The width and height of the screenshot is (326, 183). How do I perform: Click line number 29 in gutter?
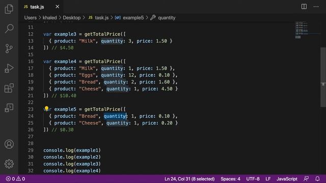(31, 150)
